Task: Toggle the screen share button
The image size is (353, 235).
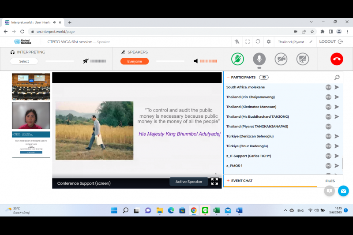Action: point(303,59)
